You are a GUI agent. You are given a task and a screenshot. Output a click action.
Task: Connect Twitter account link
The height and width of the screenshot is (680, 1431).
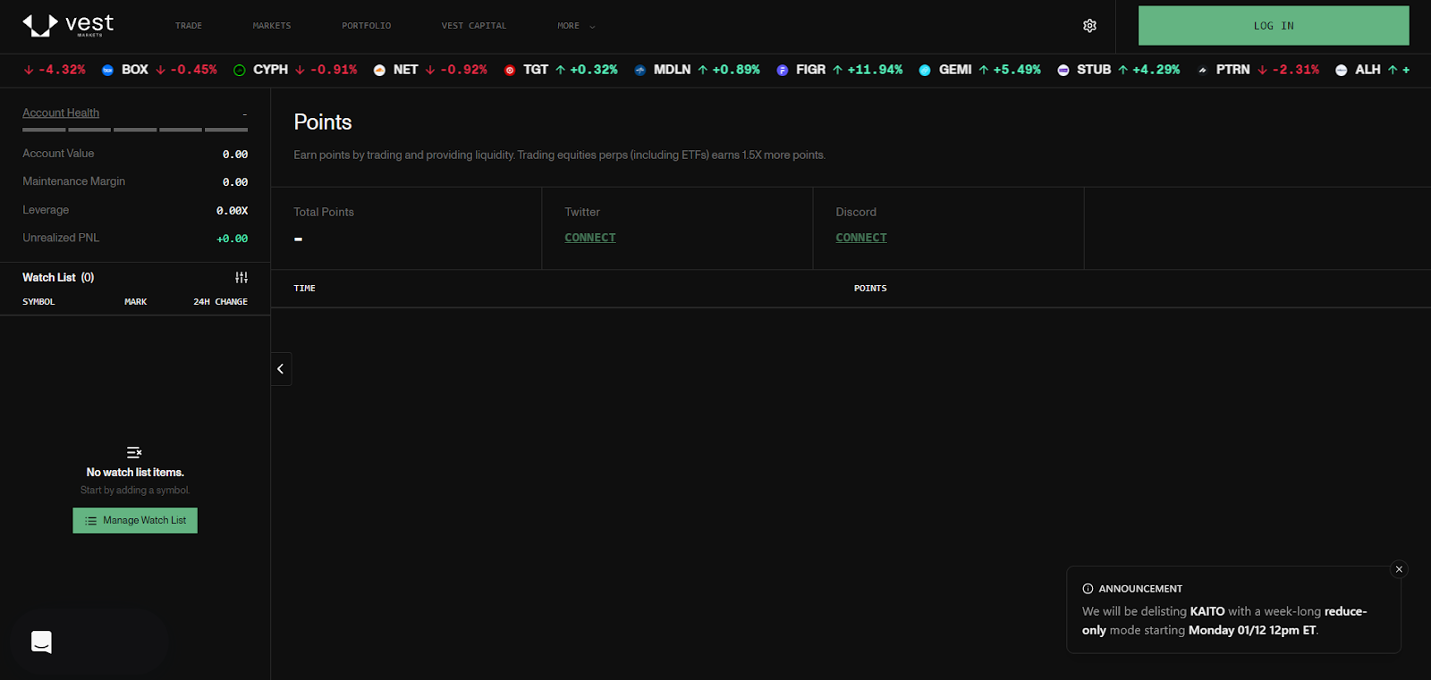590,238
